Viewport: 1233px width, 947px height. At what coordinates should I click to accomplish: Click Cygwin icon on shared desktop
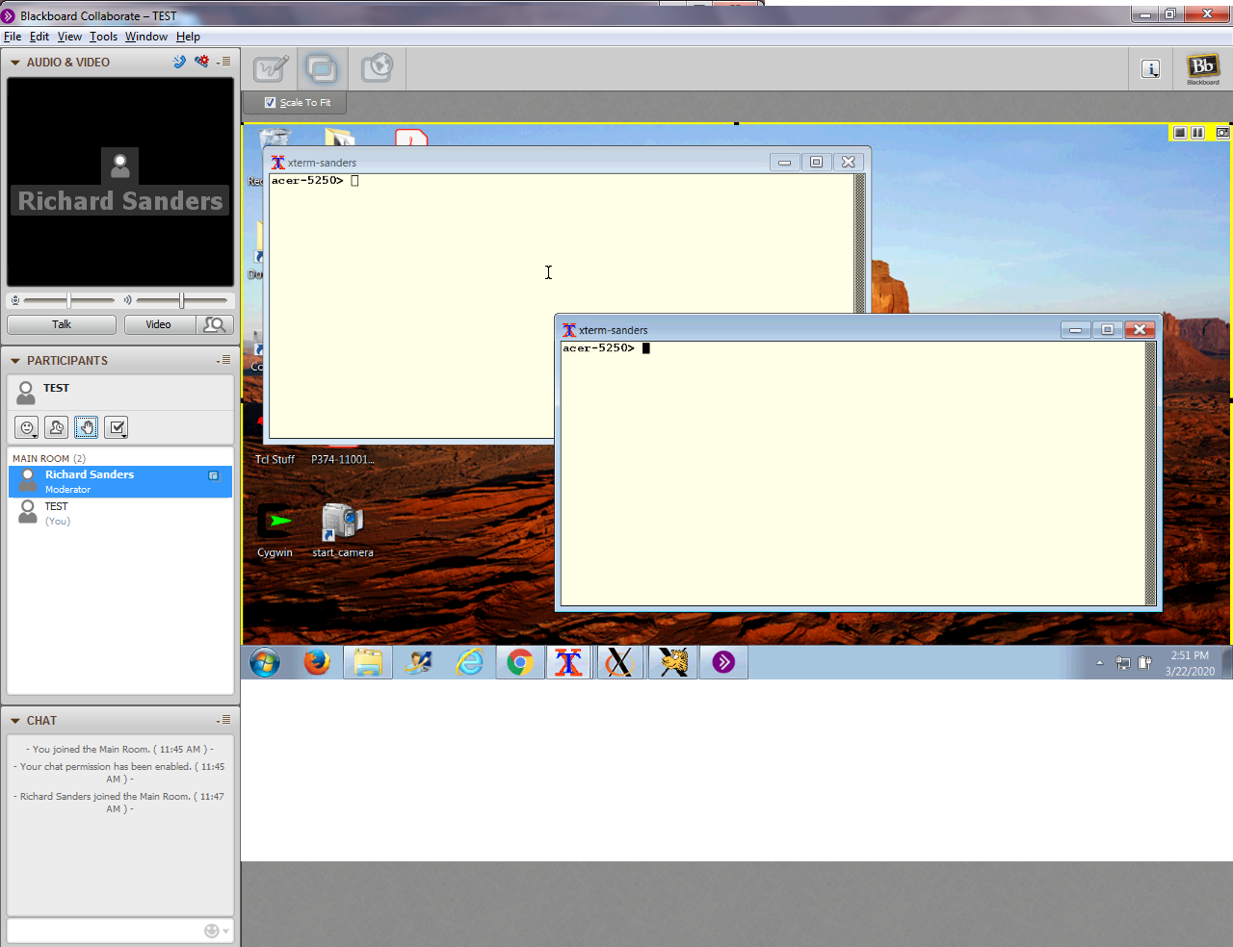pos(275,530)
